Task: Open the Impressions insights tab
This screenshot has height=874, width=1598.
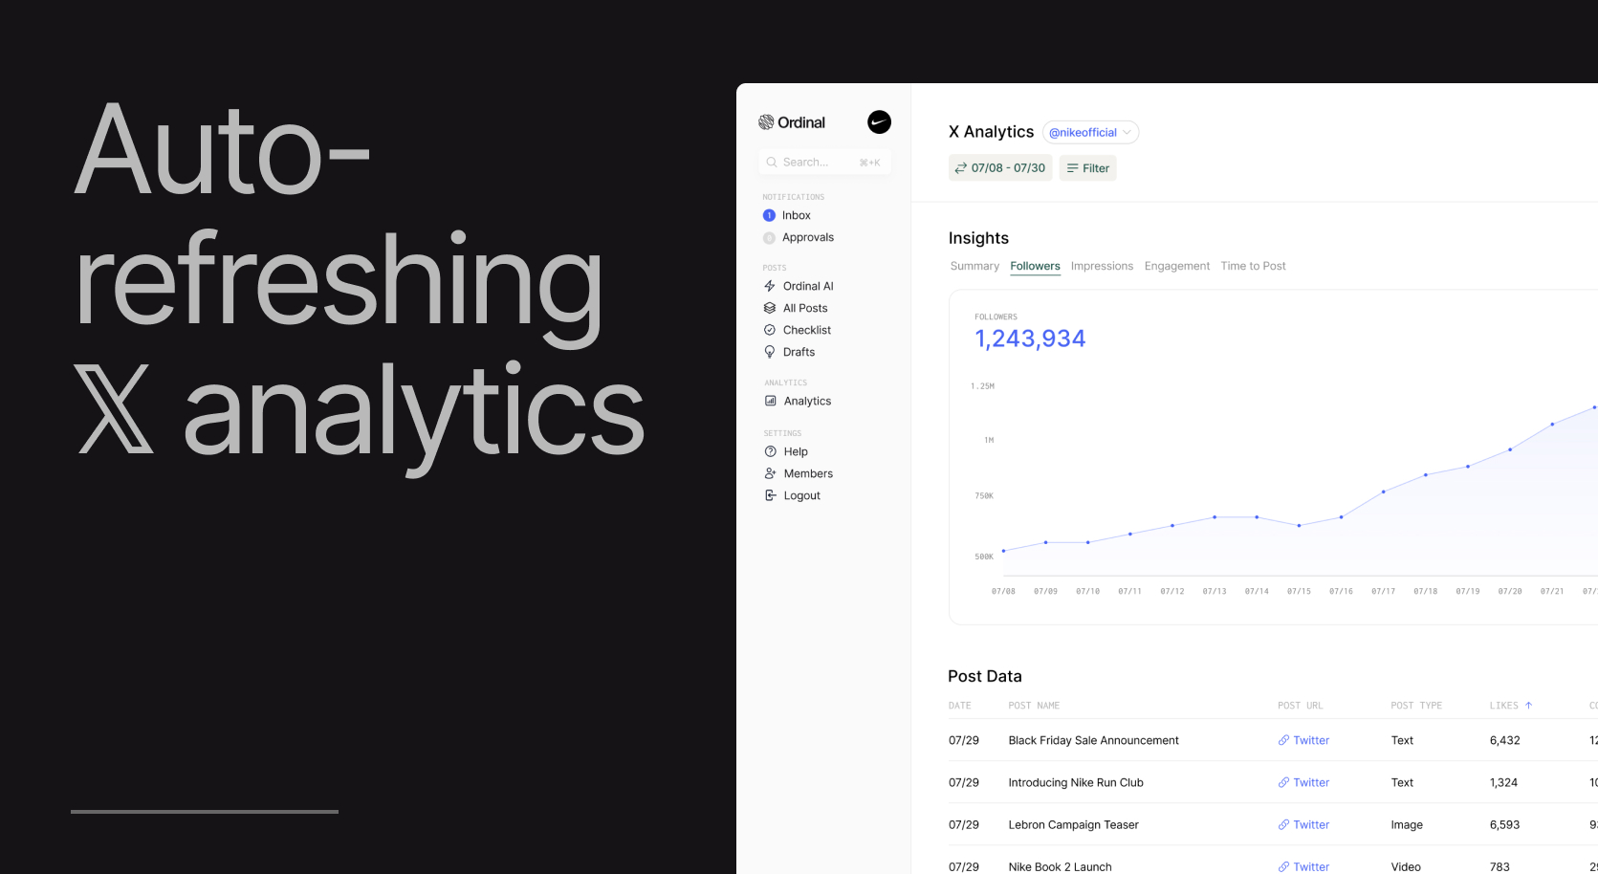Action: [x=1102, y=266]
